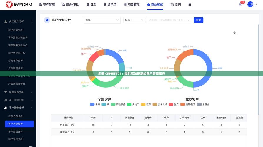Open the 按部门 dropdown
The image size is (263, 147).
pyautogui.click(x=134, y=20)
